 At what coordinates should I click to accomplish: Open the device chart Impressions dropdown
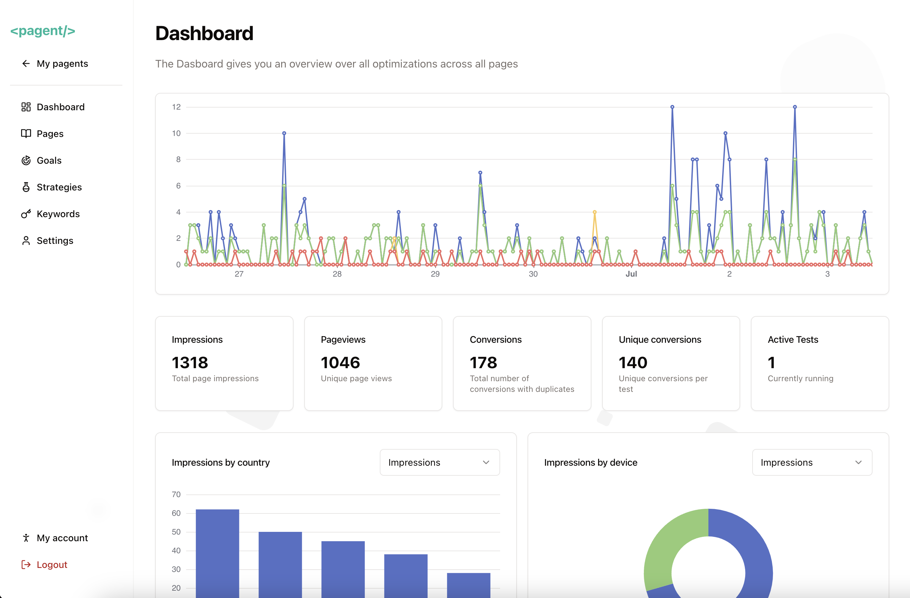tap(812, 462)
